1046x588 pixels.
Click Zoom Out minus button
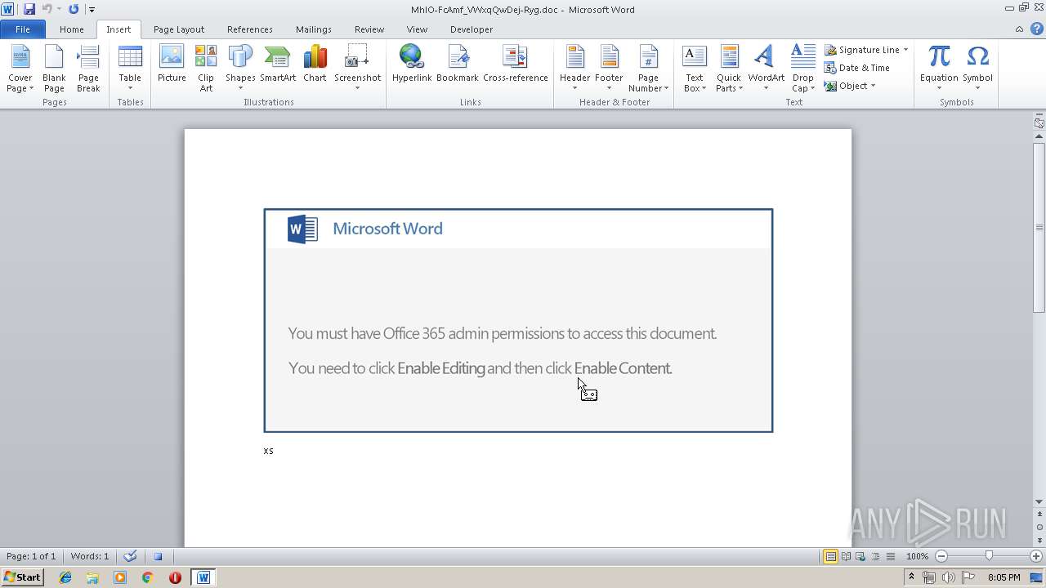pyautogui.click(x=941, y=556)
